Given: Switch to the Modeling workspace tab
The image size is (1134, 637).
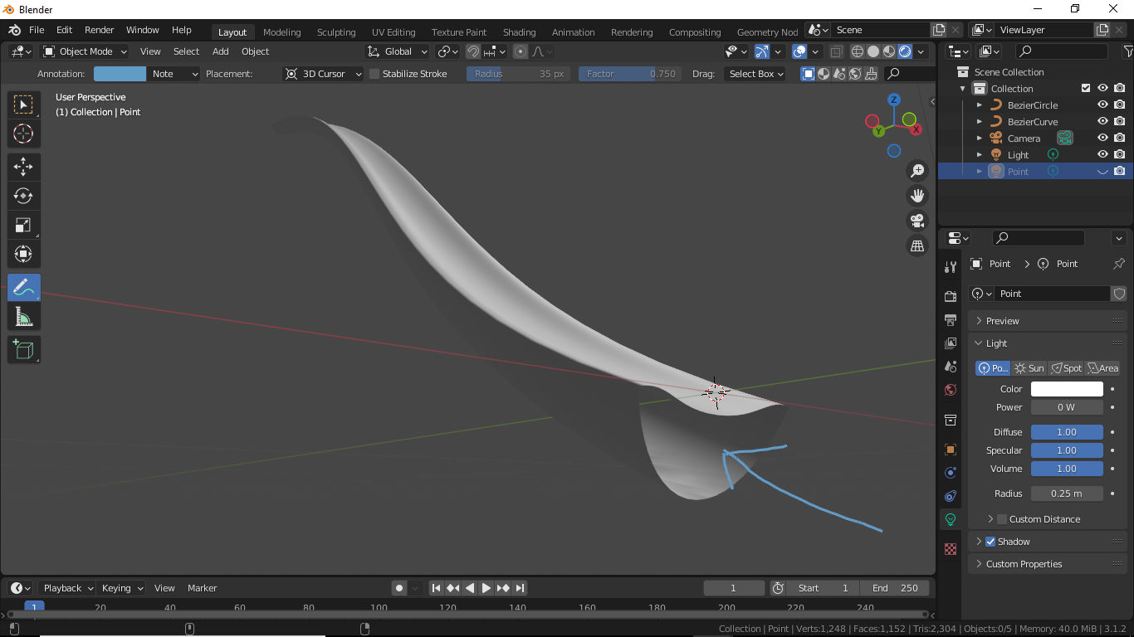Looking at the screenshot, I should pyautogui.click(x=282, y=32).
